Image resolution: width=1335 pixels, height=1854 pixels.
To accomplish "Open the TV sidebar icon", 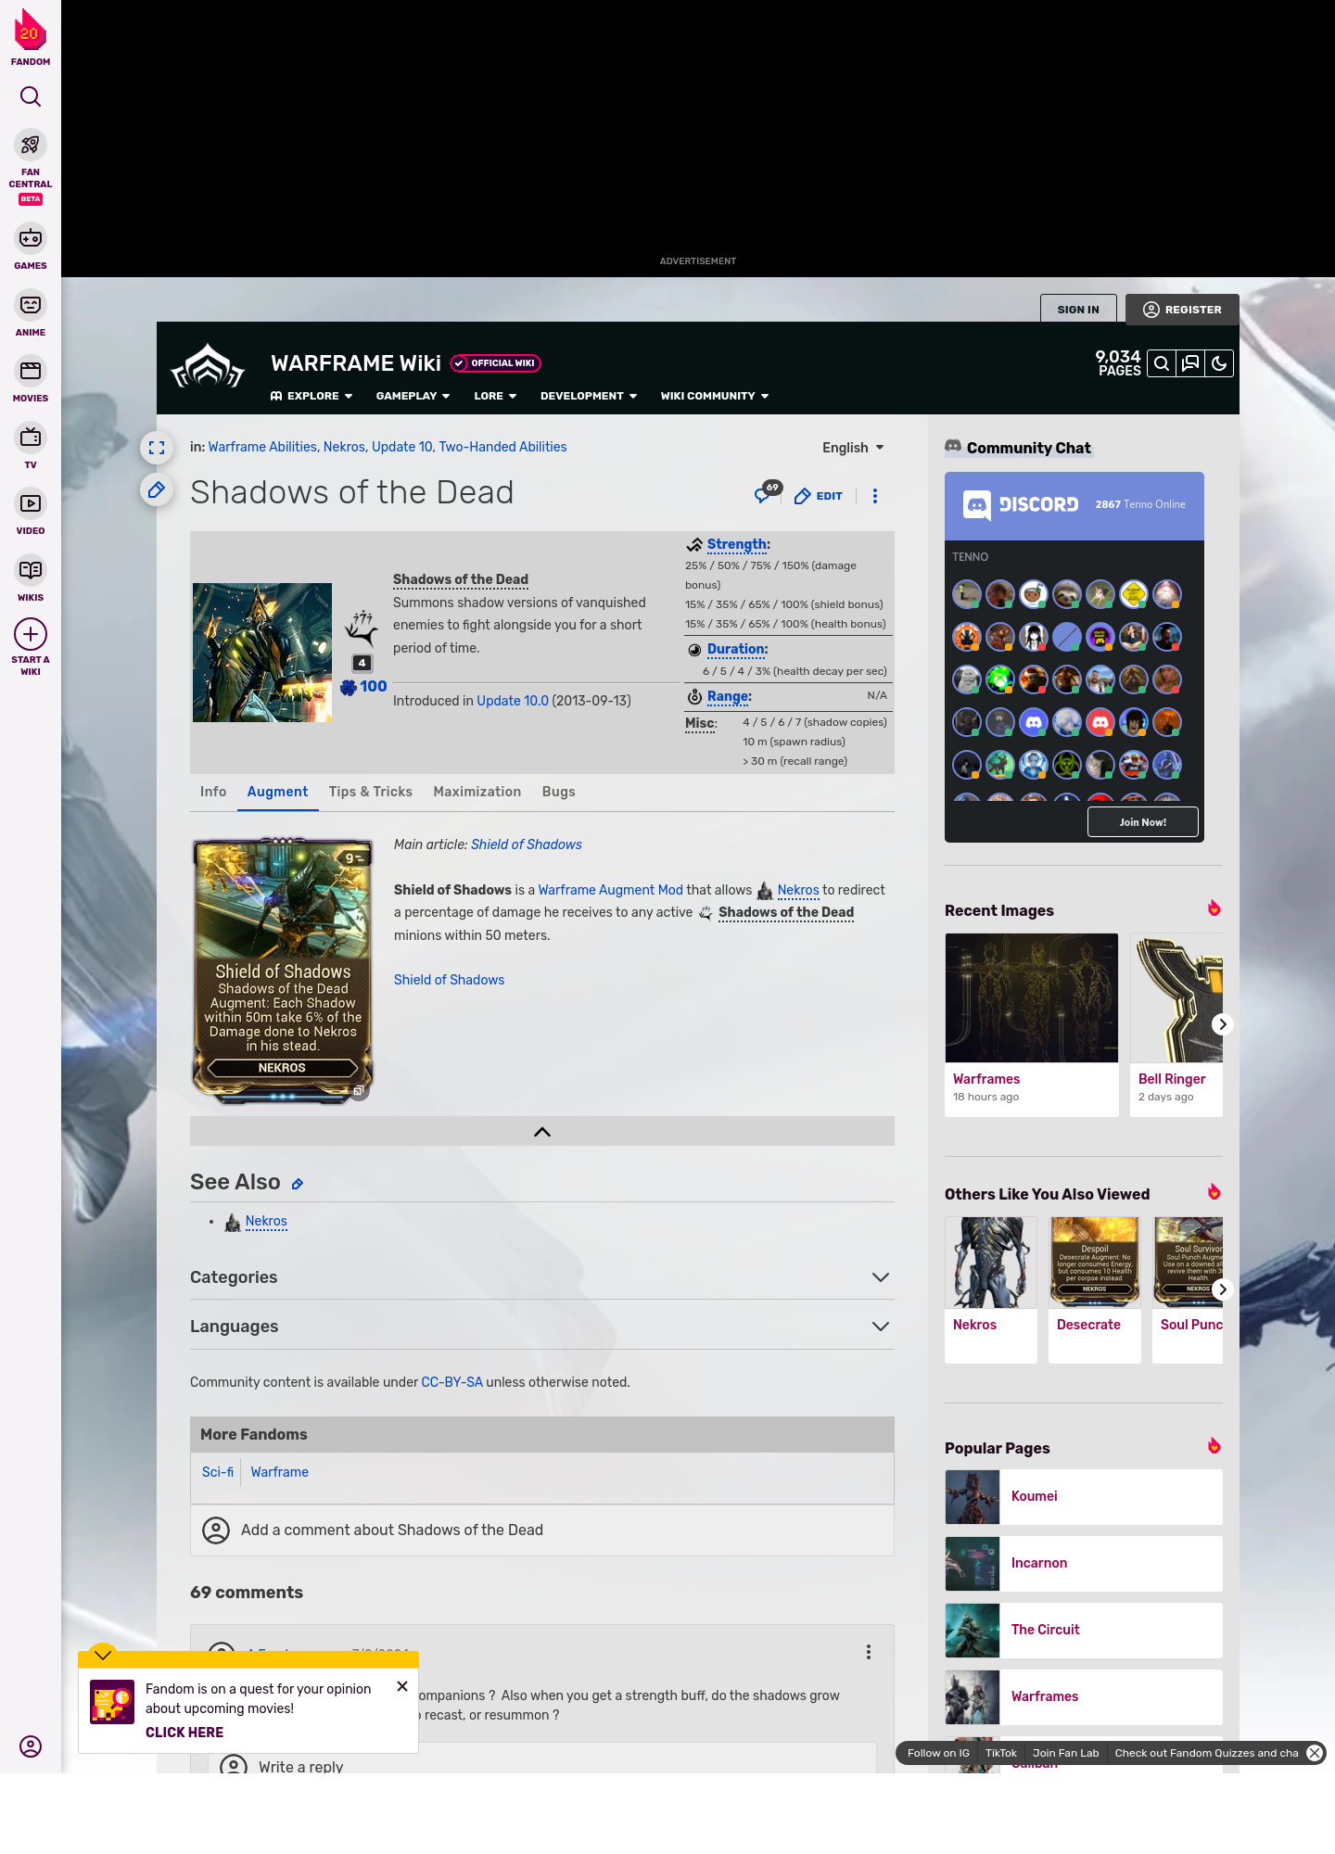I will pos(31,437).
